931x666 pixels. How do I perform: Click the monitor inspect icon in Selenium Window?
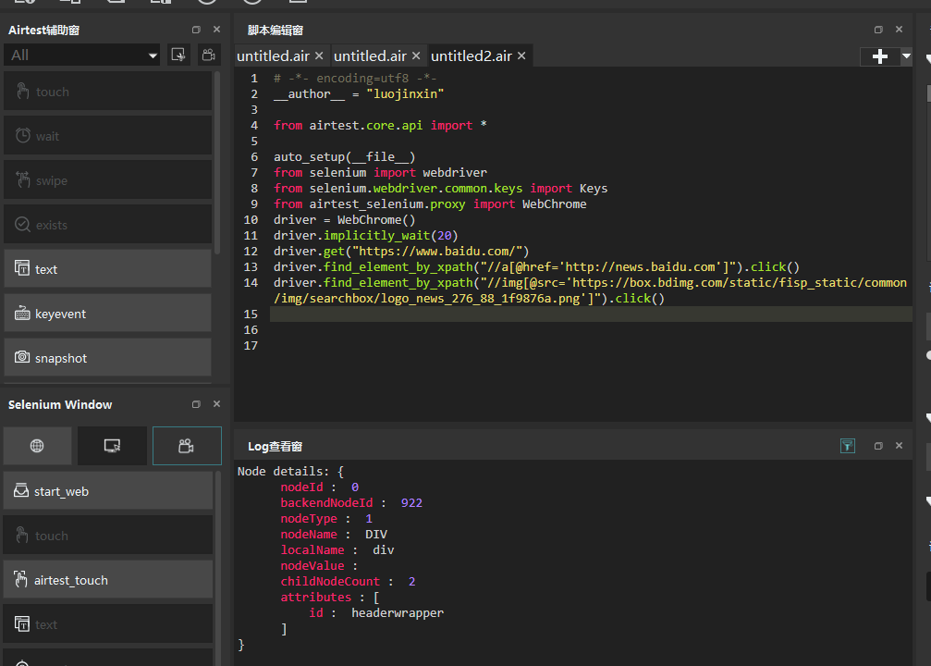pyautogui.click(x=112, y=446)
